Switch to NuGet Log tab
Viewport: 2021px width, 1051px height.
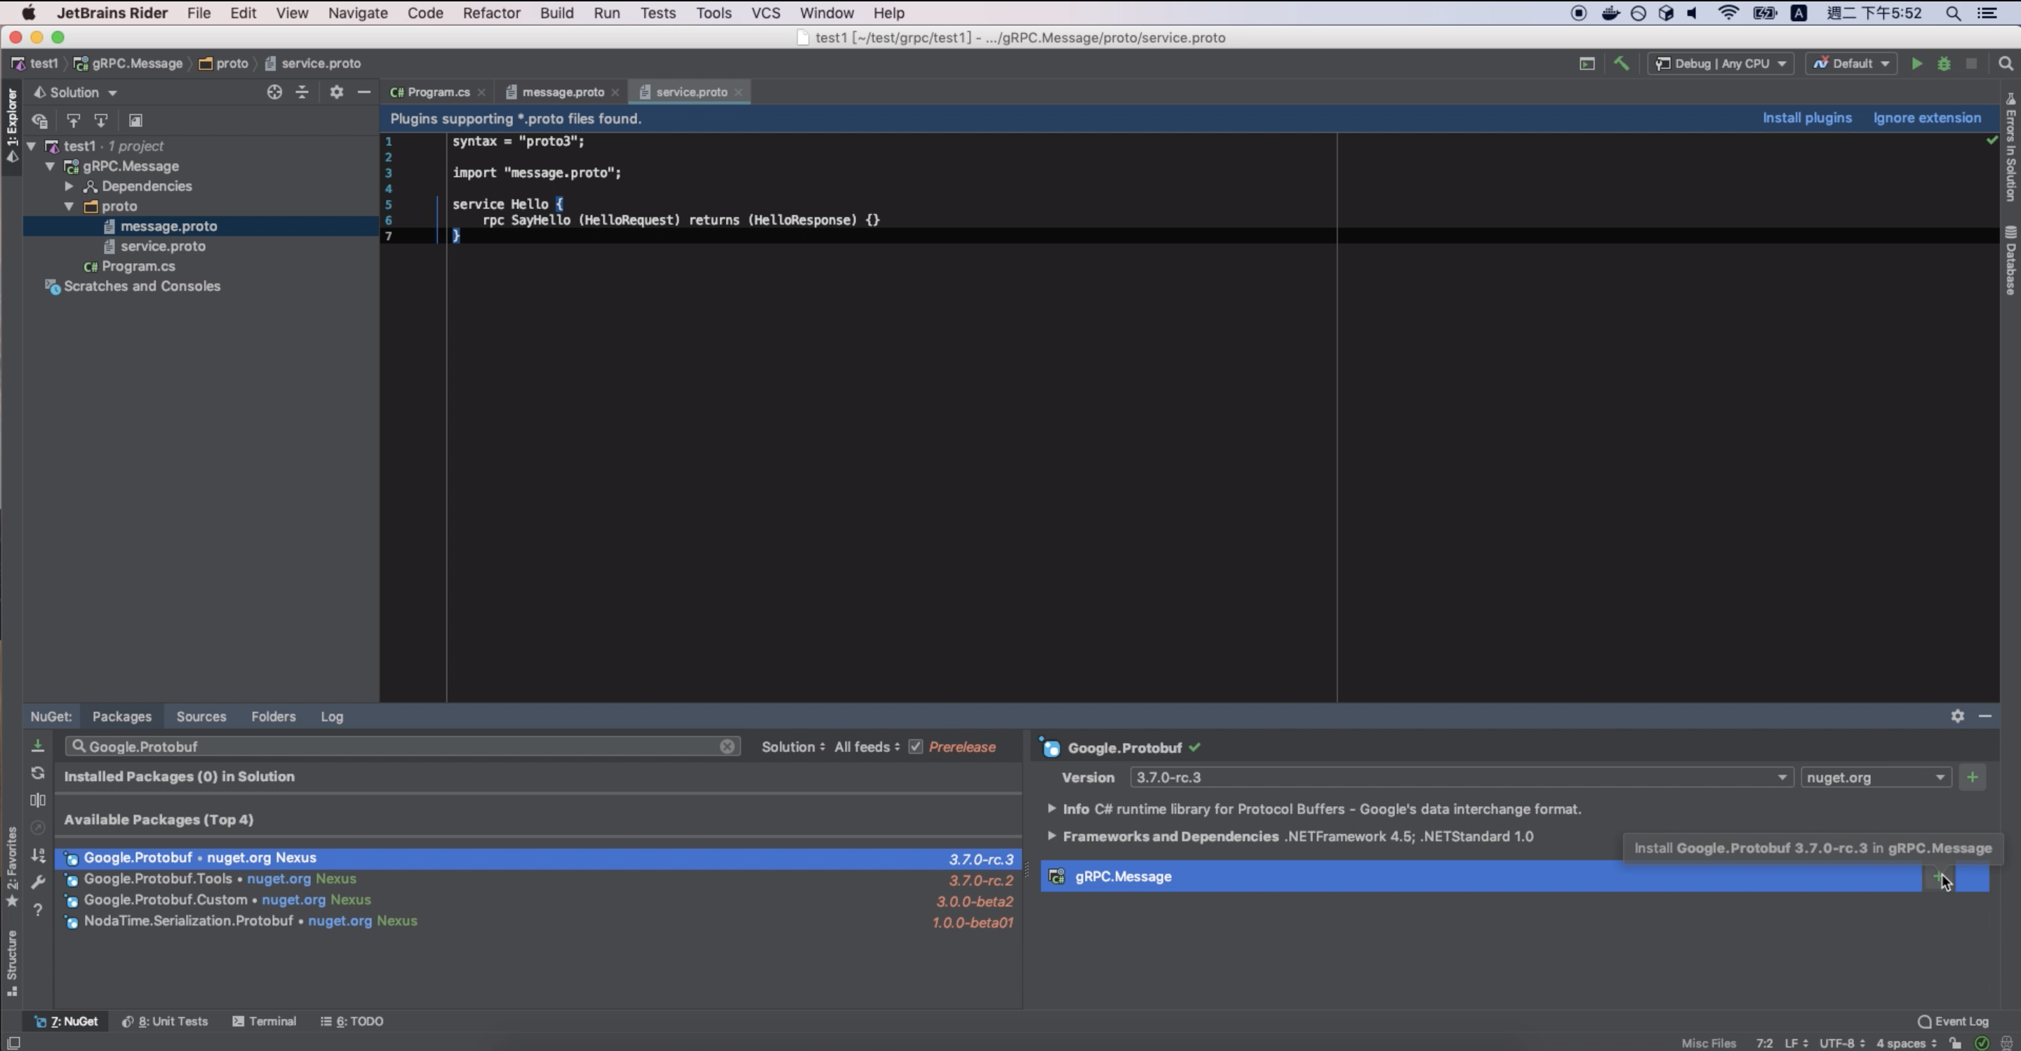click(x=332, y=716)
